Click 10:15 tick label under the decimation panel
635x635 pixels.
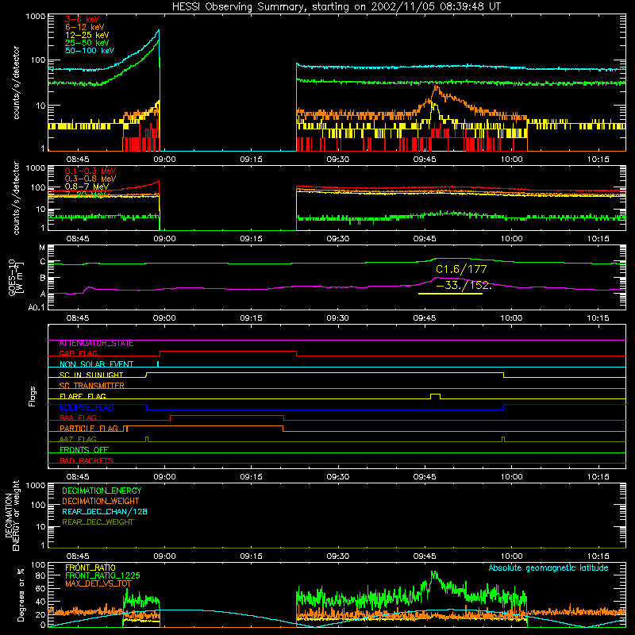[598, 556]
